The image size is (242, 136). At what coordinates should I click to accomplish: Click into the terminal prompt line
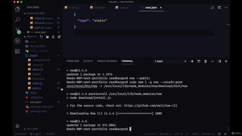(99, 129)
